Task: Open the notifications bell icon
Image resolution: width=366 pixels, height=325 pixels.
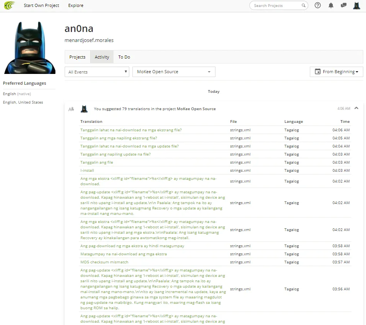Action: pyautogui.click(x=331, y=5)
